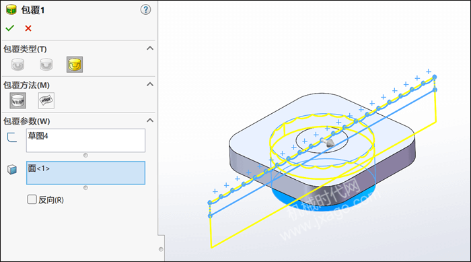Collapse the 包覆方法(M) section

(x=150, y=84)
